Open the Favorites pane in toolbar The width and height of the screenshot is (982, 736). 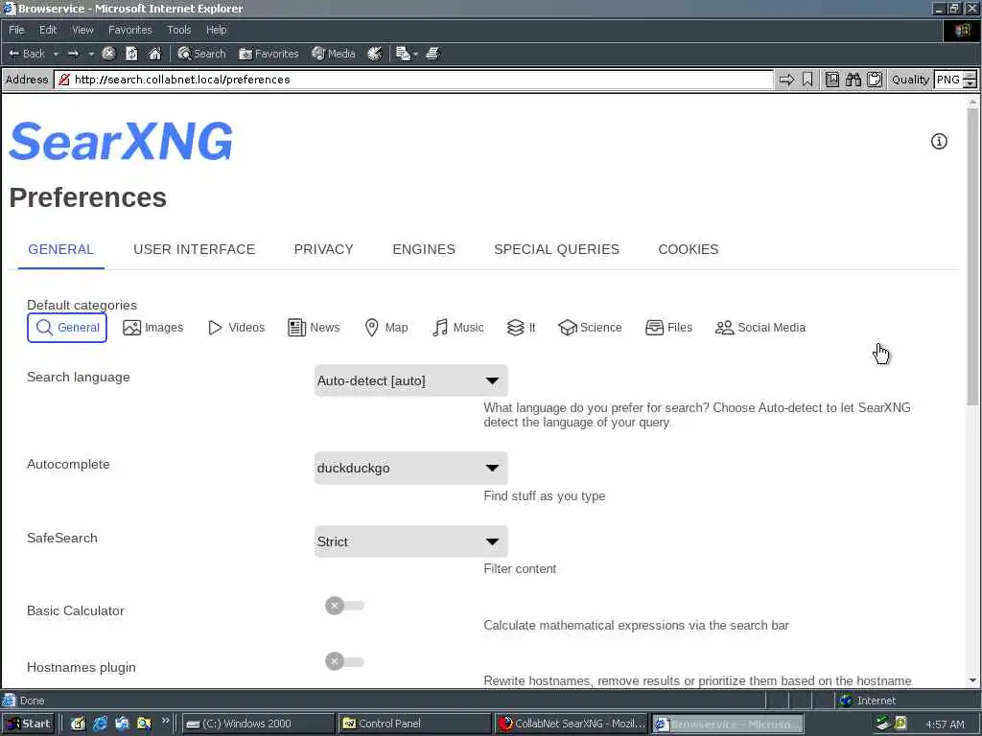coord(269,54)
